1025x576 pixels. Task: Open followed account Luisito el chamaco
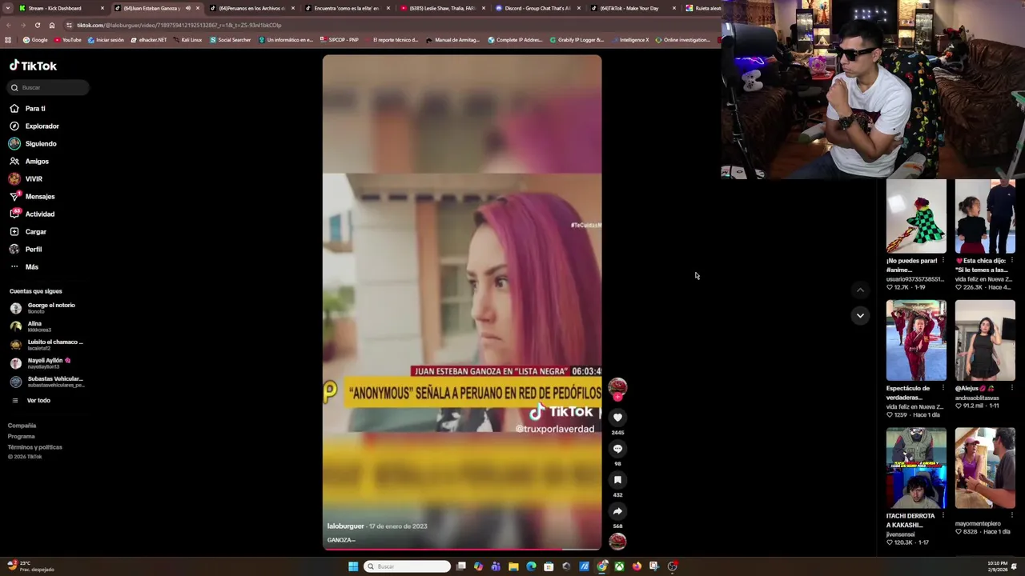46,345
